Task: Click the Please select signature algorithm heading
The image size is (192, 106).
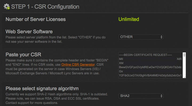Action: click(42, 89)
